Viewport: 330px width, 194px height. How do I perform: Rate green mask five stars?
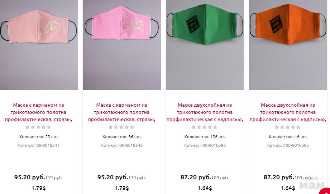215,127
